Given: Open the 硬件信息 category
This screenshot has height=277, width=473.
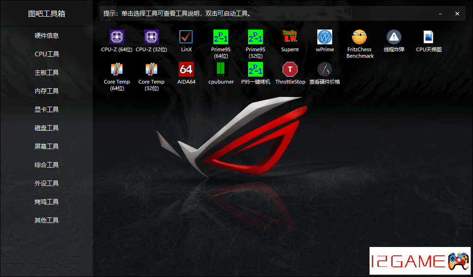Looking at the screenshot, I should 47,36.
